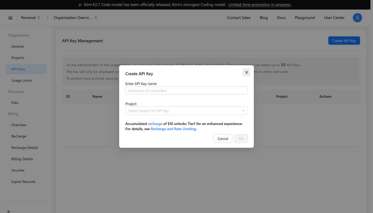Screen dimensions: 373x213
Task: Click the Name column header
Action: coord(97,96)
